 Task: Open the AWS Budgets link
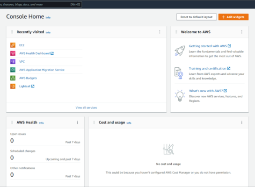(28, 78)
